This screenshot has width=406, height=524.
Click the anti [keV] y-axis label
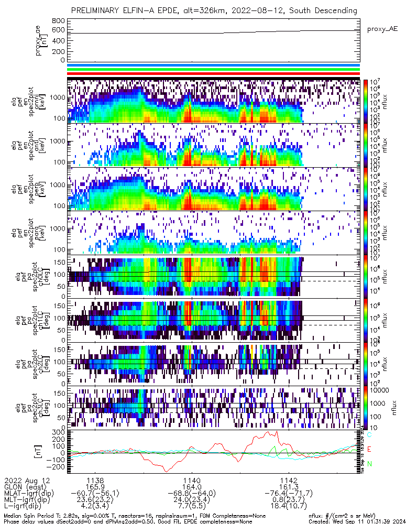[28, 145]
